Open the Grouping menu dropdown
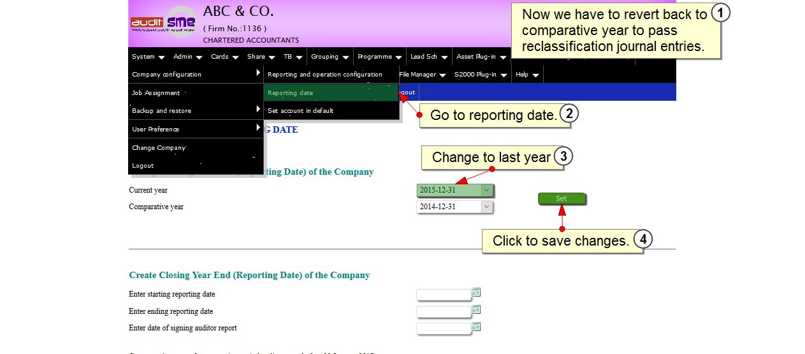This screenshot has height=354, width=805. 330,57
